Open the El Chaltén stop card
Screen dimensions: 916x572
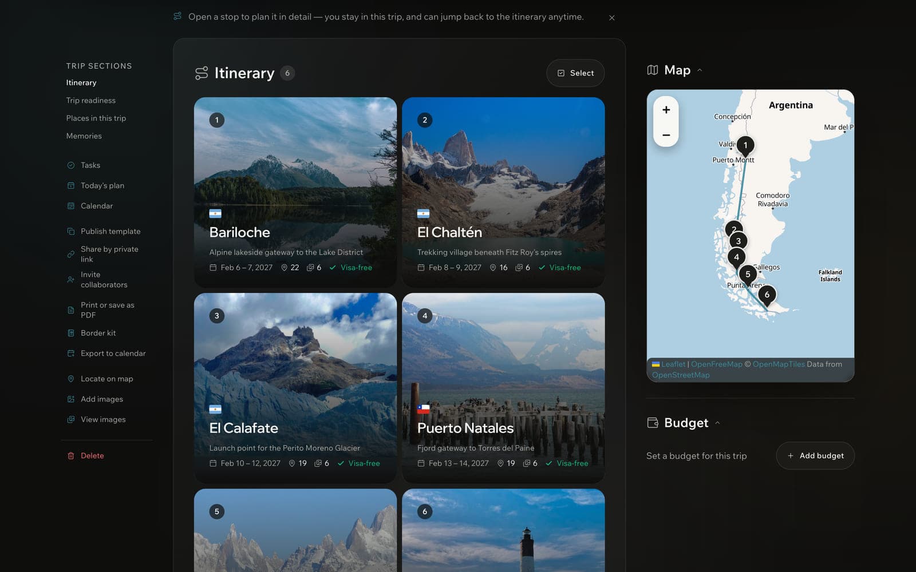point(503,192)
